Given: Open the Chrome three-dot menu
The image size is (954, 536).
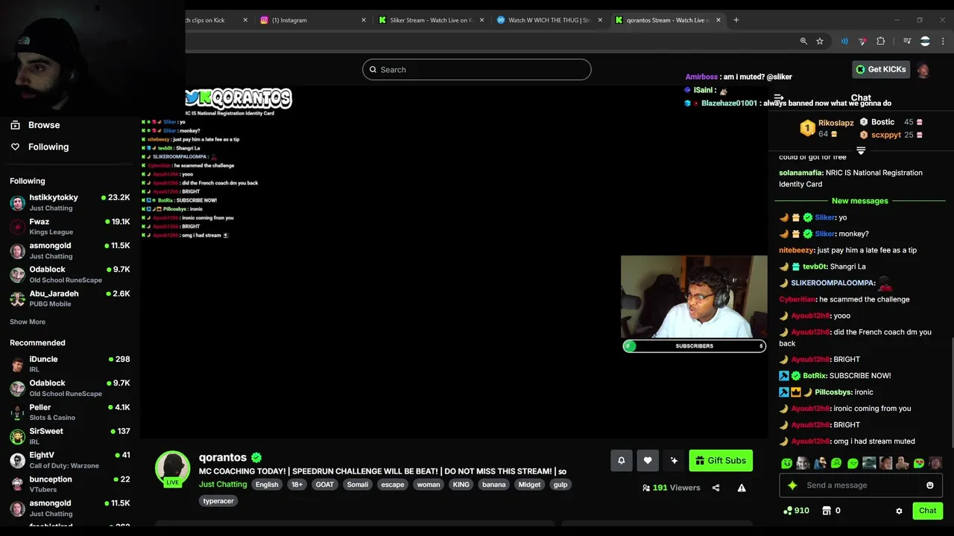Looking at the screenshot, I should 942,41.
